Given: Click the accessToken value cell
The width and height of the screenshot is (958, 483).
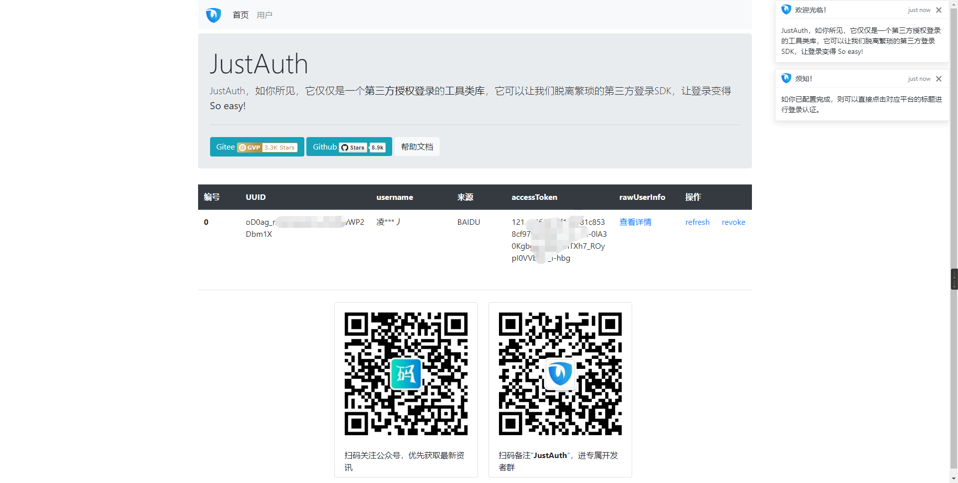Looking at the screenshot, I should 559,240.
